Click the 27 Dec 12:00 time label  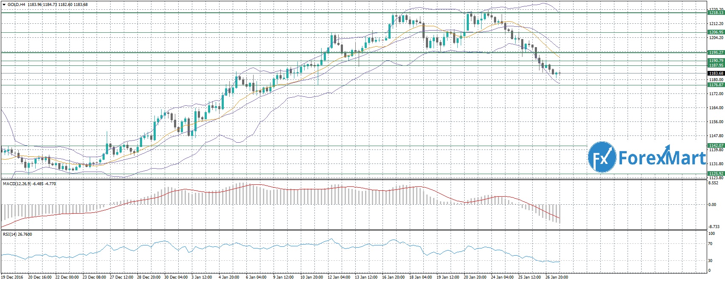pyautogui.click(x=123, y=277)
